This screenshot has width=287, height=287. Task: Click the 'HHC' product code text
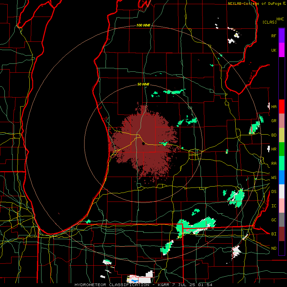click(x=280, y=19)
